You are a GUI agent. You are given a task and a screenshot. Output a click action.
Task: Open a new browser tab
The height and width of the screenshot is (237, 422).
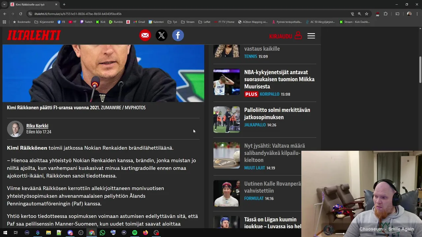[x=64, y=5]
